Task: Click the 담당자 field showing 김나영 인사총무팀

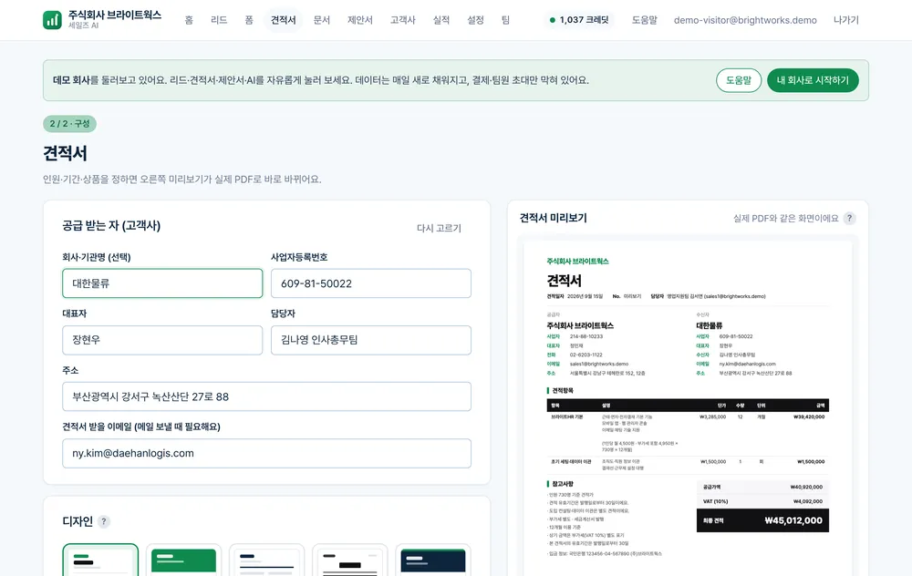Action: (370, 339)
